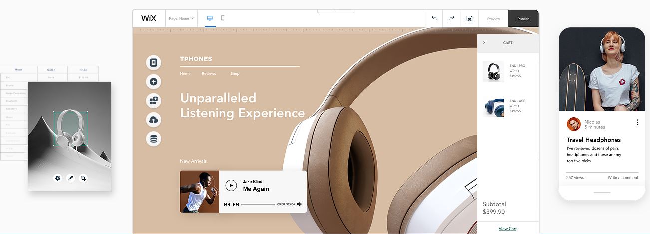This screenshot has height=234, width=650.
Task: Select the TPHONES site title
Action: pos(196,59)
